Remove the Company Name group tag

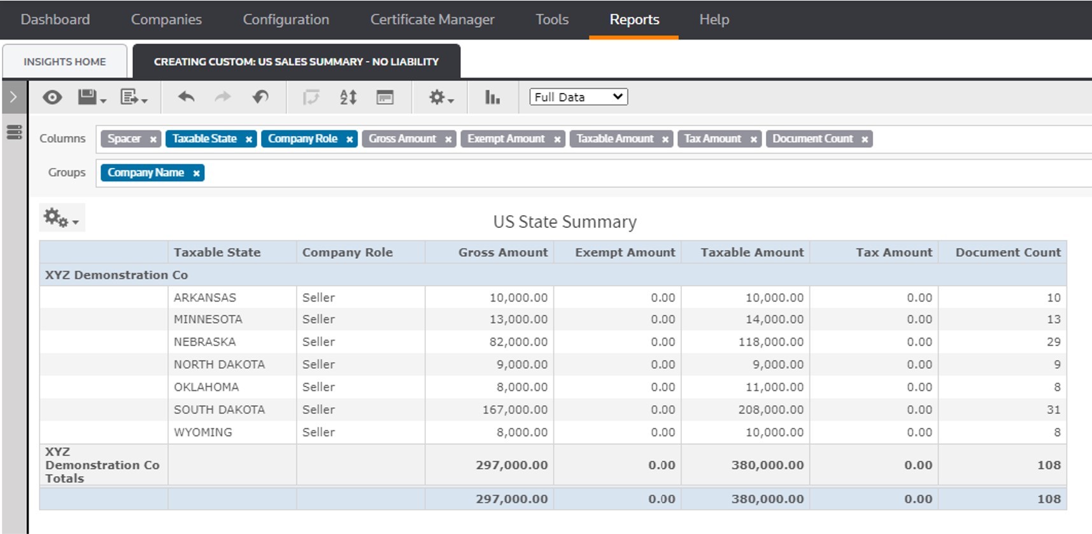click(x=196, y=173)
